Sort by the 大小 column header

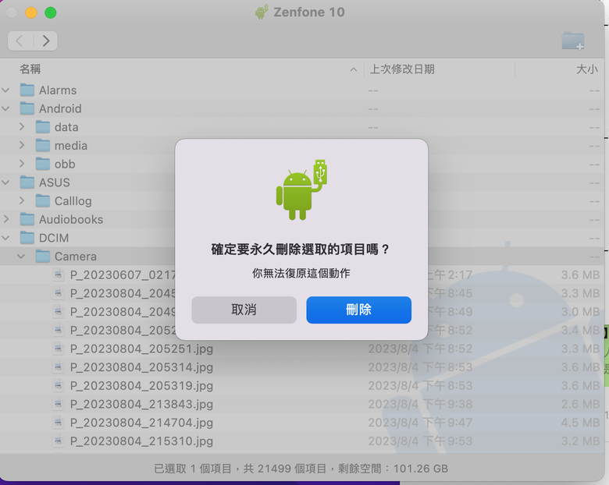pos(587,69)
